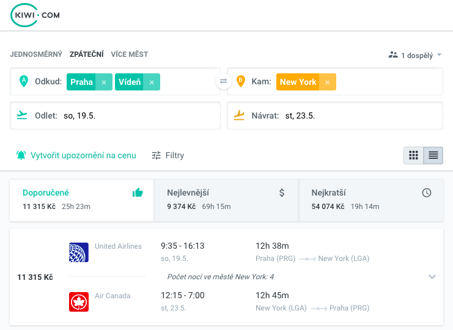Viewport: 453px width, 330px height.
Task: Click the return landing plane icon
Action: point(239,116)
